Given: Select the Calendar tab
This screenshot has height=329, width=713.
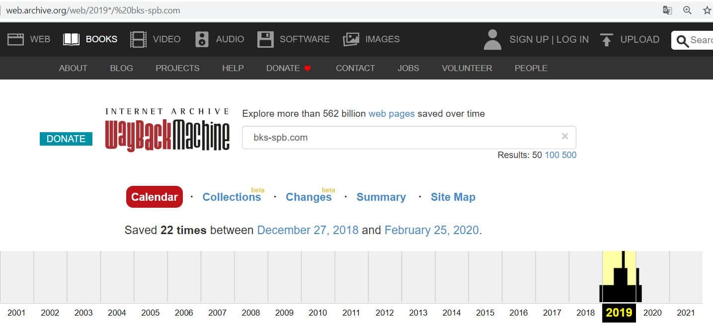Looking at the screenshot, I should coord(155,197).
